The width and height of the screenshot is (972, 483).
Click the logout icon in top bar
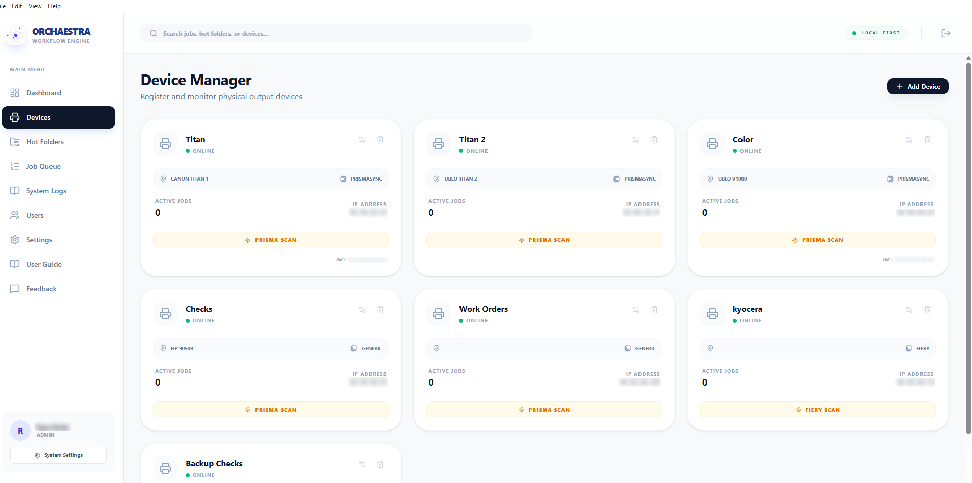(946, 33)
